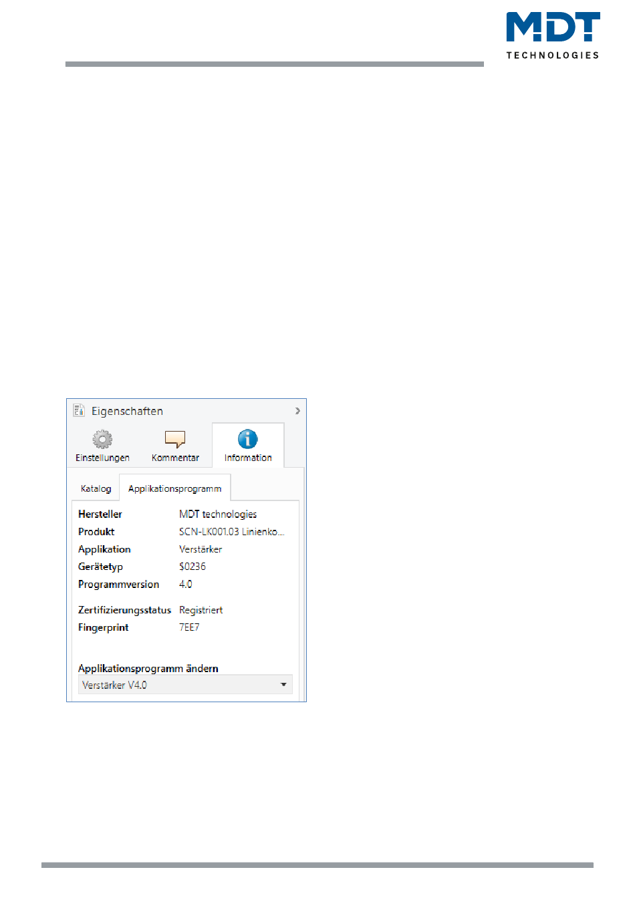The height and width of the screenshot is (908, 635).
Task: Open the Kommentar speech bubble icon
Action: [175, 439]
